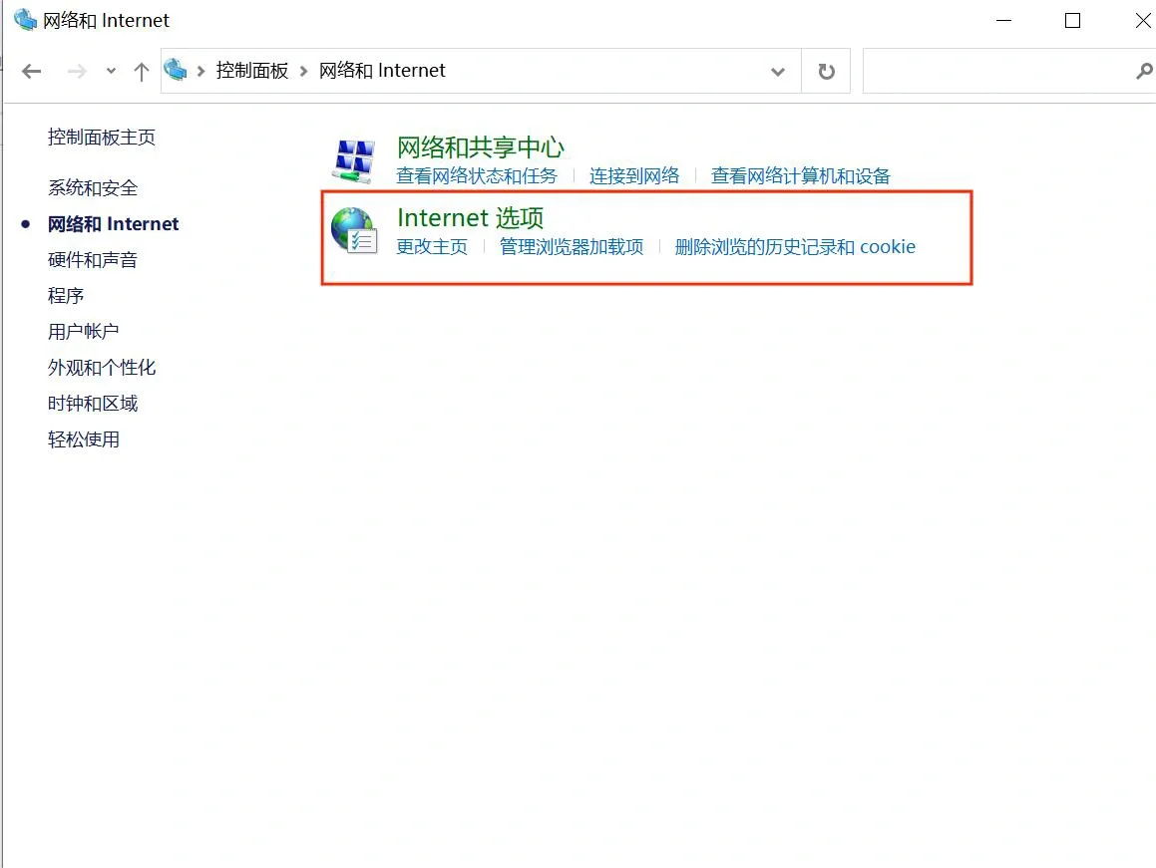Select 系统和安全 in the sidebar

pos(92,187)
